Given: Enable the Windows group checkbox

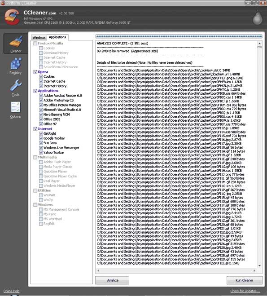Looking at the screenshot, I should click(x=35, y=205).
